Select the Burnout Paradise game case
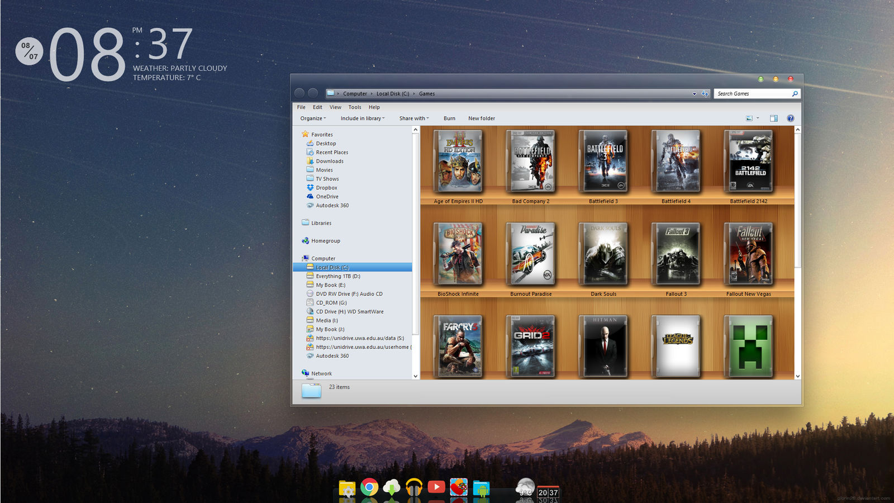This screenshot has width=894, height=503. click(531, 254)
